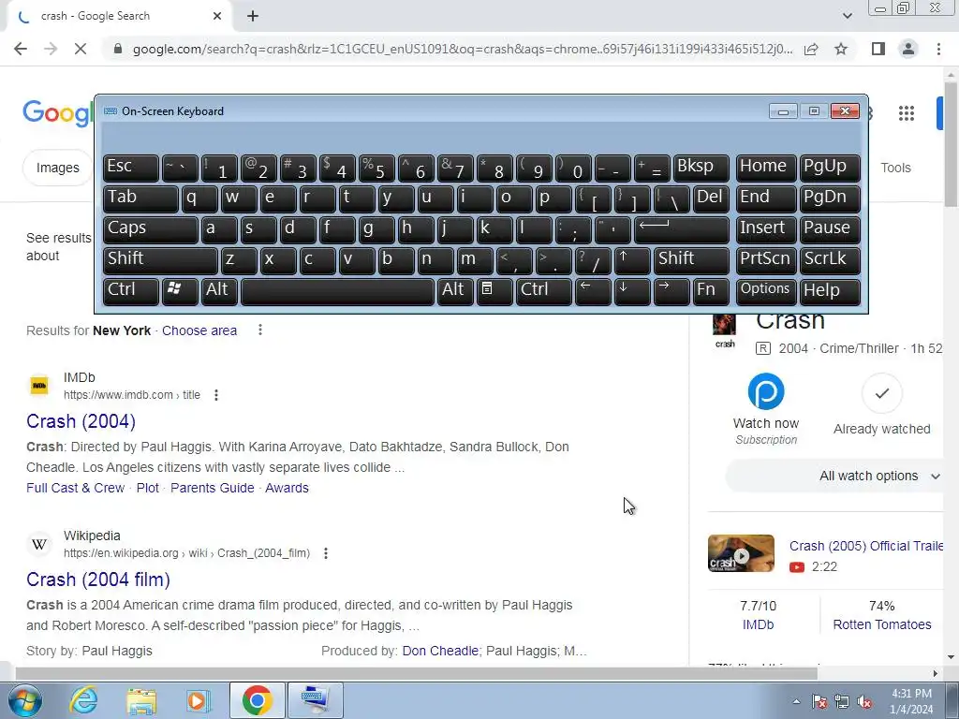Open options next to Choose area
The width and height of the screenshot is (959, 719).
point(260,330)
